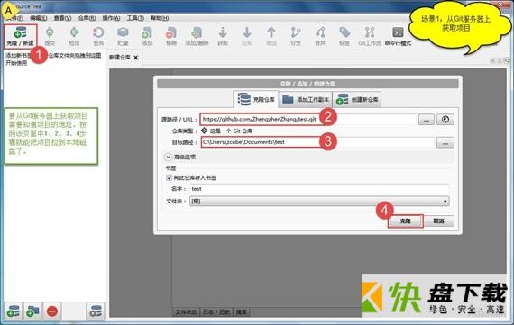Click the Pull (拉取) toolbar icon
Screen dimensions: 514x325
point(247,36)
